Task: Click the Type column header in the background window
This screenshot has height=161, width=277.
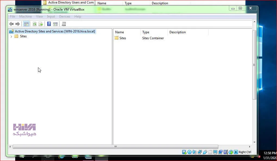Action: pos(128,3)
